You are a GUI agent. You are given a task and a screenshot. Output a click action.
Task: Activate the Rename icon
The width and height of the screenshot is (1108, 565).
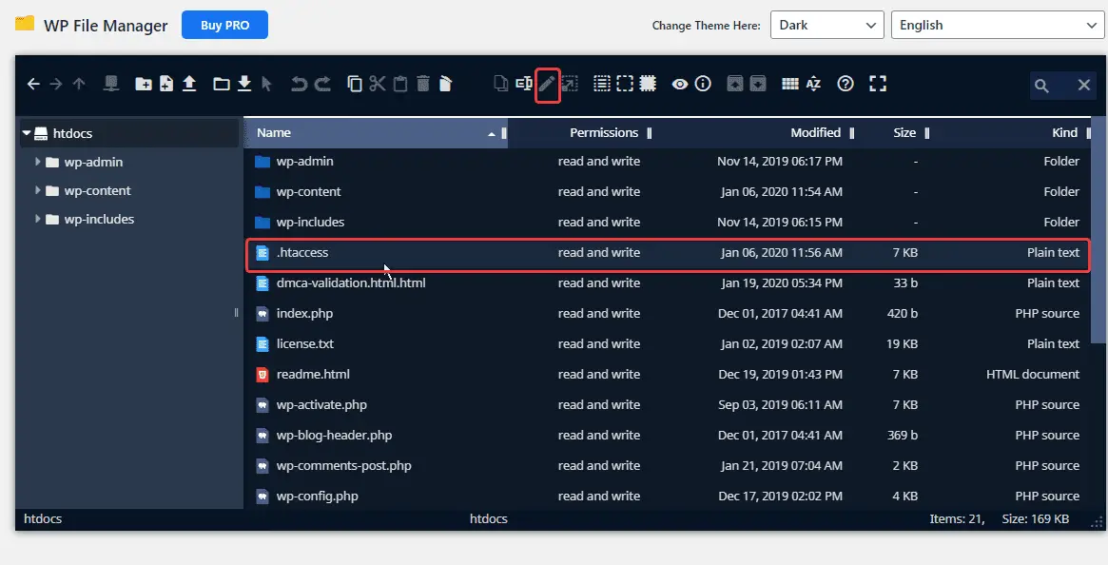tap(522, 84)
